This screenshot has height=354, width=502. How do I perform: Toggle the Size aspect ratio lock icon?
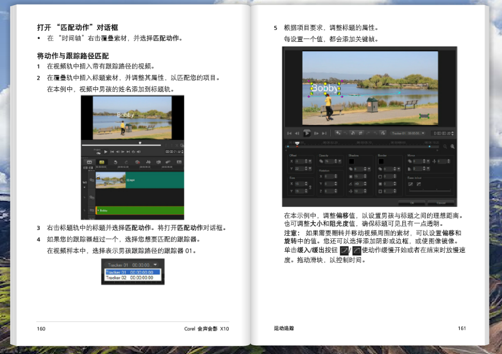[310, 187]
